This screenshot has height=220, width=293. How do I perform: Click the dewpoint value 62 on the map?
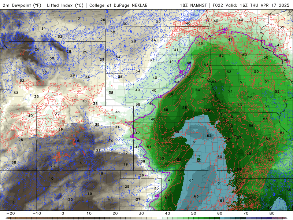click(x=209, y=136)
